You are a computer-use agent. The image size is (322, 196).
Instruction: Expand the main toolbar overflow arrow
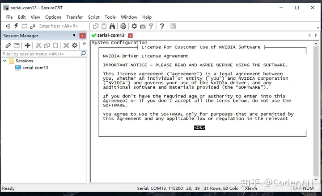318,28
